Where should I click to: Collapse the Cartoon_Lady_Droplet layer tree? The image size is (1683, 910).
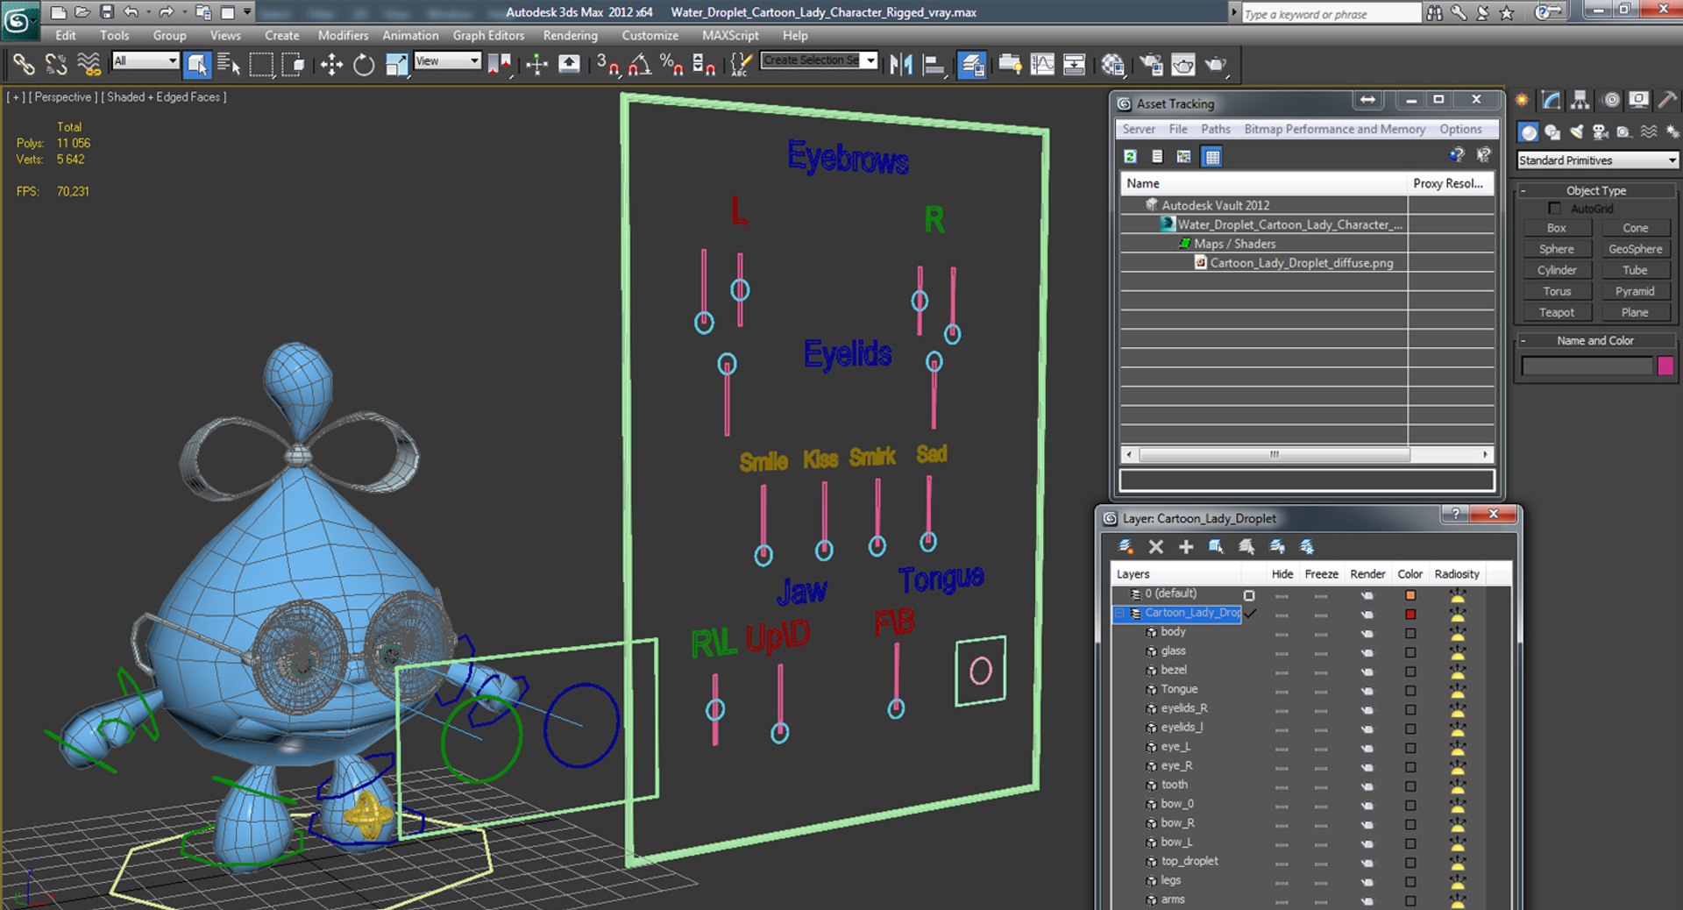pos(1119,614)
